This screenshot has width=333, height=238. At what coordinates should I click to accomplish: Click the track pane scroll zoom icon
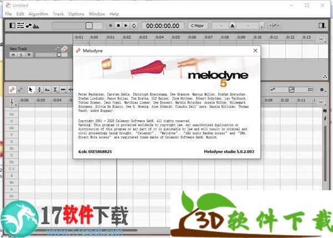tap(325, 77)
